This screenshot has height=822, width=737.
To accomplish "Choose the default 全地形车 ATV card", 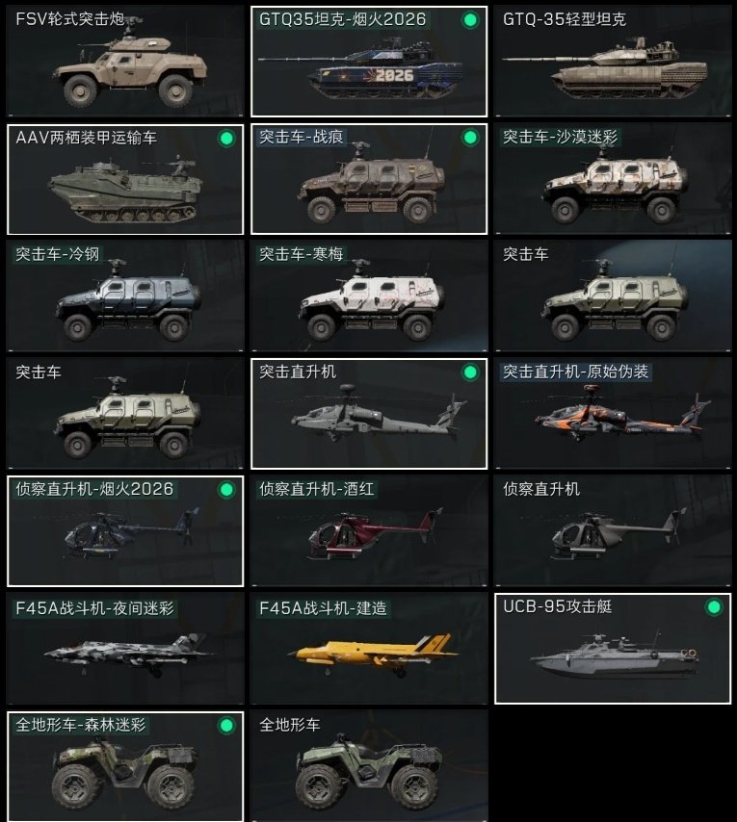I will click(369, 766).
